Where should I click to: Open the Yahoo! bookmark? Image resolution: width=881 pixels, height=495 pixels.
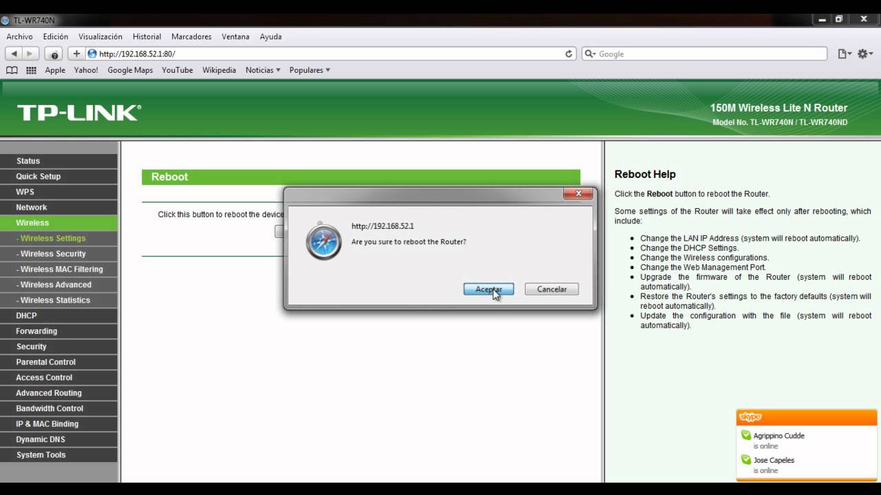86,70
